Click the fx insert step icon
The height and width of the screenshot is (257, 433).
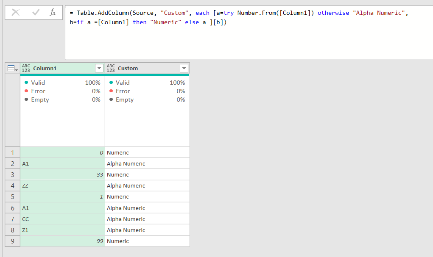point(53,12)
